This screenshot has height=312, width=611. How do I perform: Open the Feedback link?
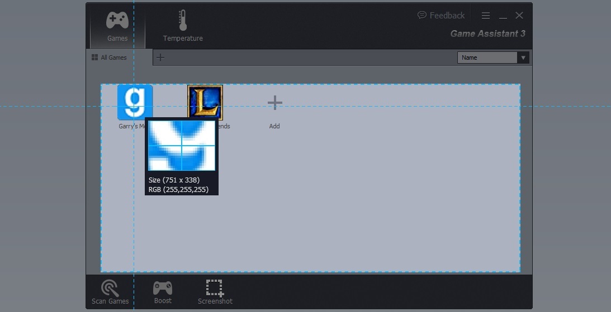[x=441, y=16]
